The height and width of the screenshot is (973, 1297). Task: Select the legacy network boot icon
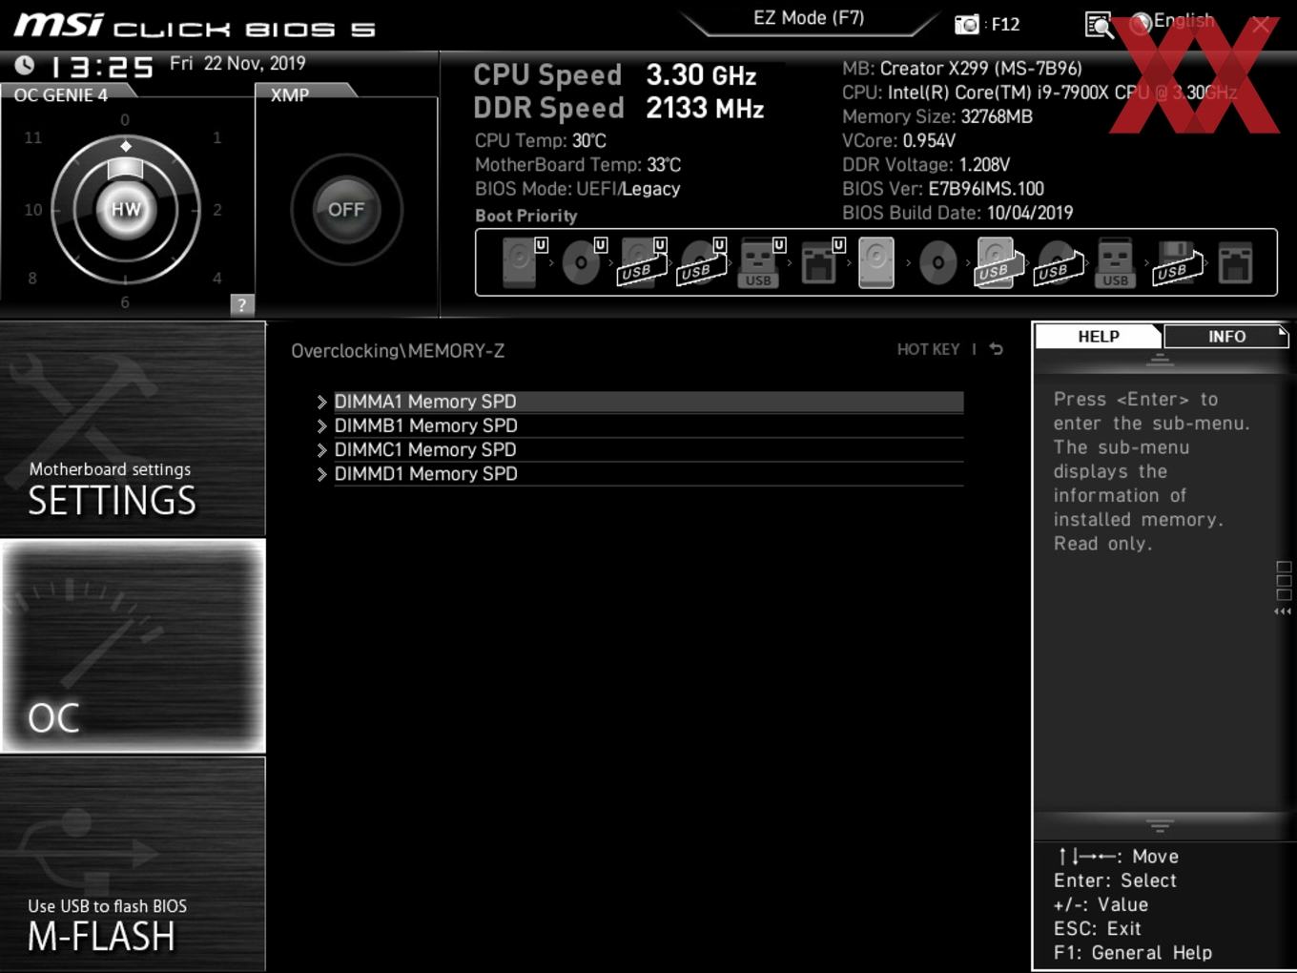(1235, 263)
